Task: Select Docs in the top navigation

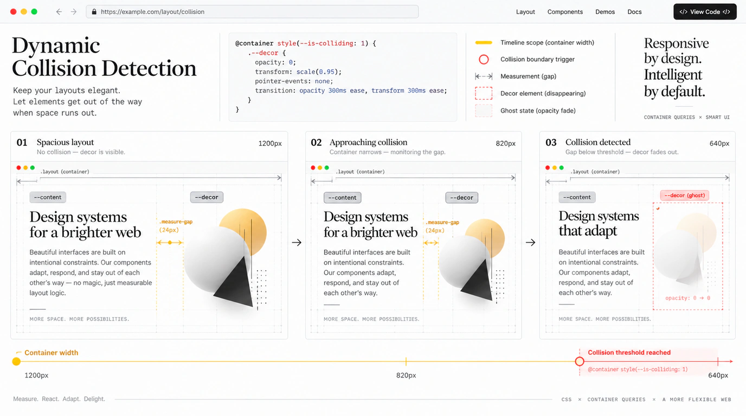Action: tap(634, 12)
